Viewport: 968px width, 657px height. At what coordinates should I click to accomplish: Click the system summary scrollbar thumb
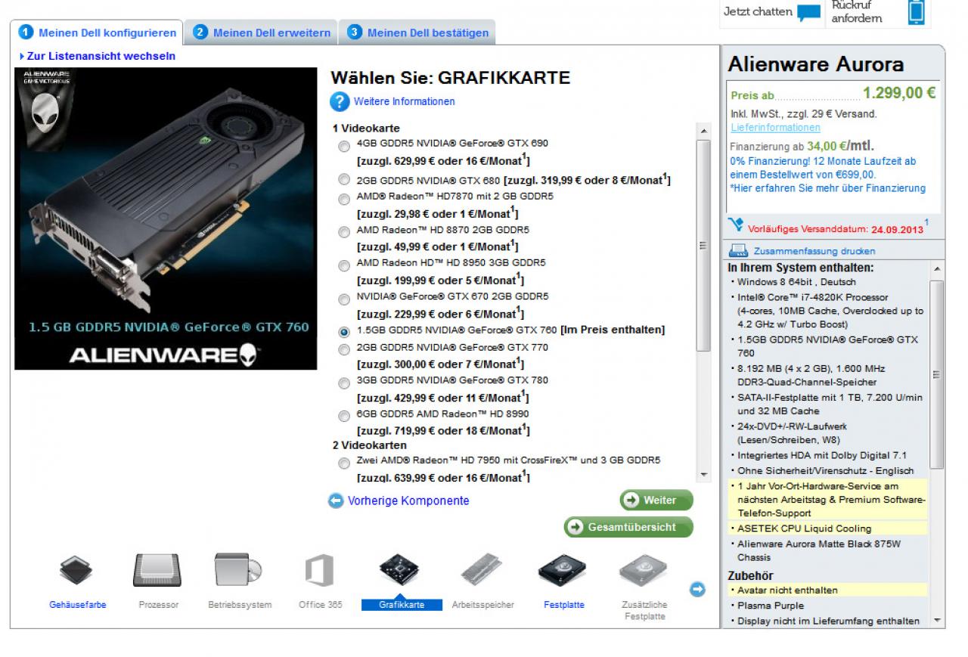pyautogui.click(x=938, y=374)
